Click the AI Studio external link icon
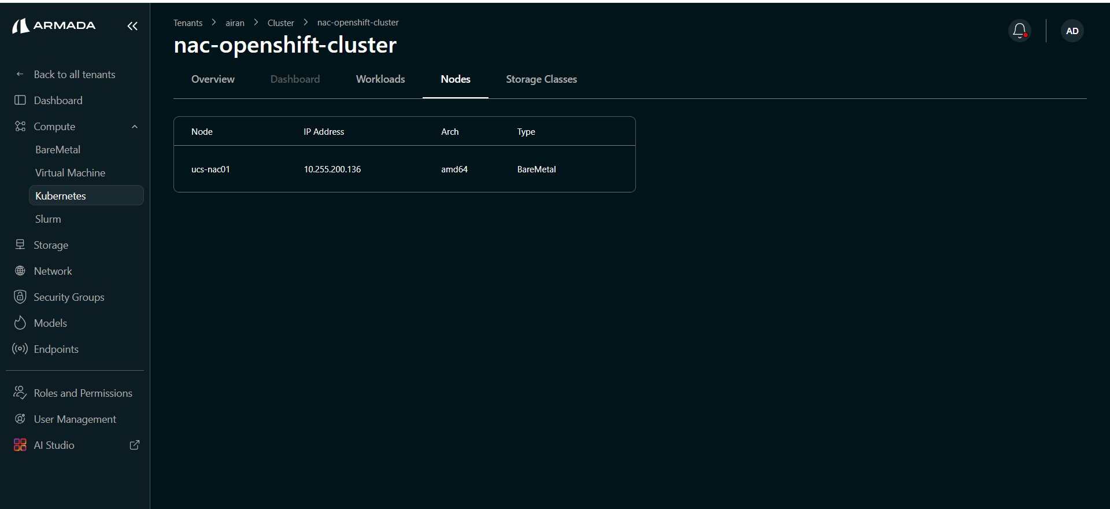The width and height of the screenshot is (1110, 509). [x=135, y=445]
